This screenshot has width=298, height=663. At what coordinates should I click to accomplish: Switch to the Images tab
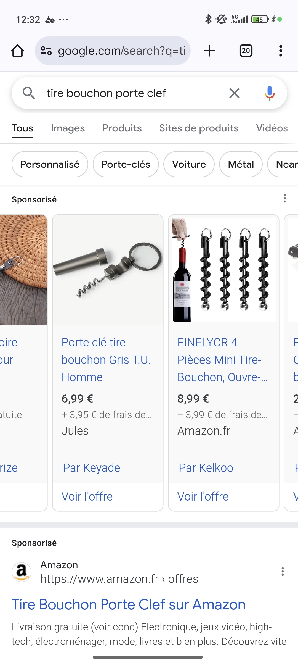click(x=68, y=128)
